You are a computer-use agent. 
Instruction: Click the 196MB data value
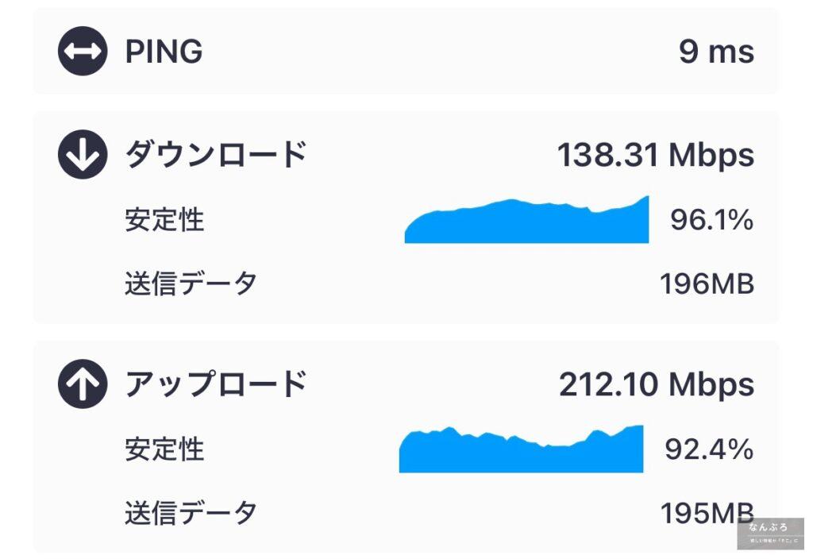tap(707, 283)
